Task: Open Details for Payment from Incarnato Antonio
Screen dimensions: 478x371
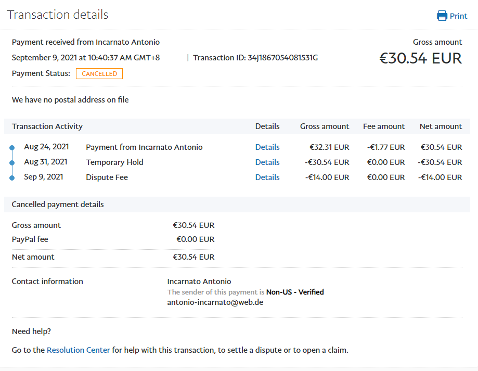Action: [x=267, y=147]
